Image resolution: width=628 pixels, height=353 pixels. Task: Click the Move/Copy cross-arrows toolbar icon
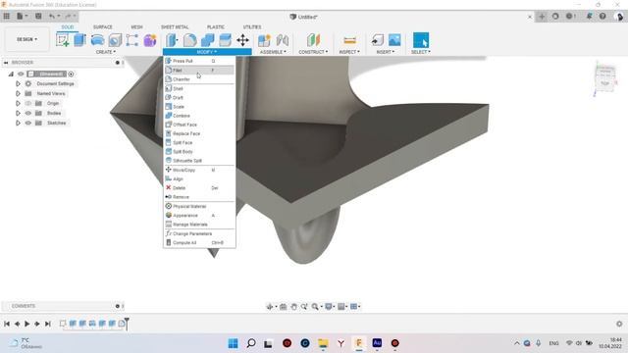(242, 40)
